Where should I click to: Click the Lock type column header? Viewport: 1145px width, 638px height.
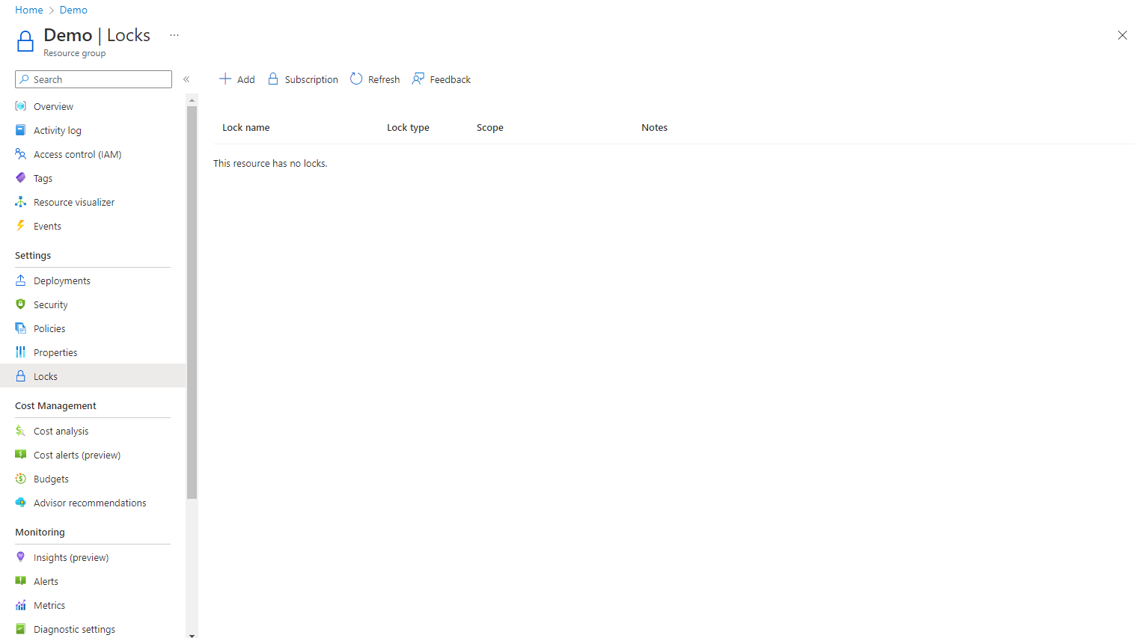408,128
